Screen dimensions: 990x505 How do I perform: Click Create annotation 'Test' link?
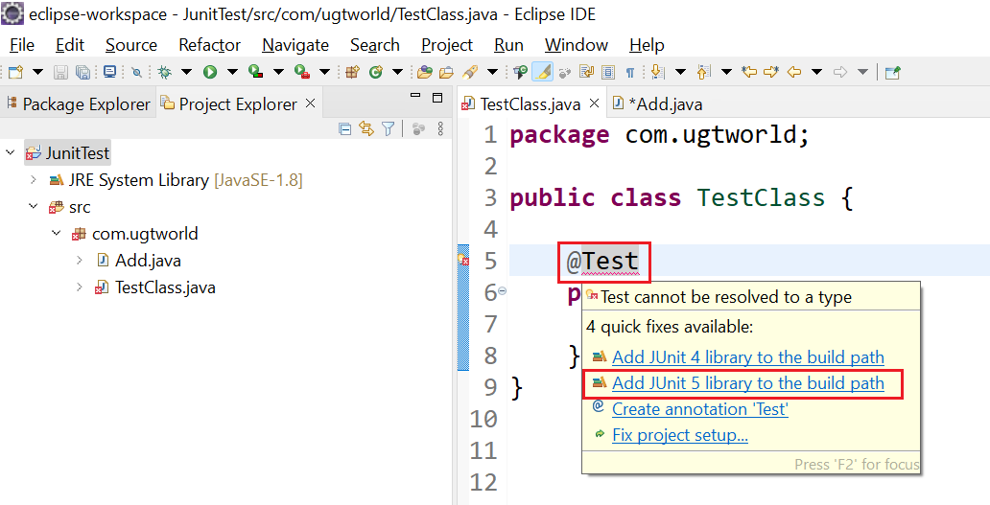click(x=700, y=409)
